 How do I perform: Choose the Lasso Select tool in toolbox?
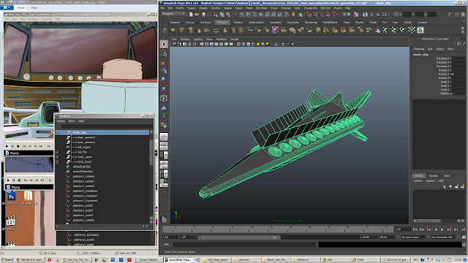(x=164, y=53)
